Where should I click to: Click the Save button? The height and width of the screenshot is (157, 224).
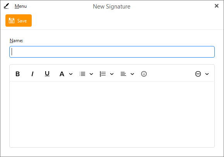tap(19, 20)
